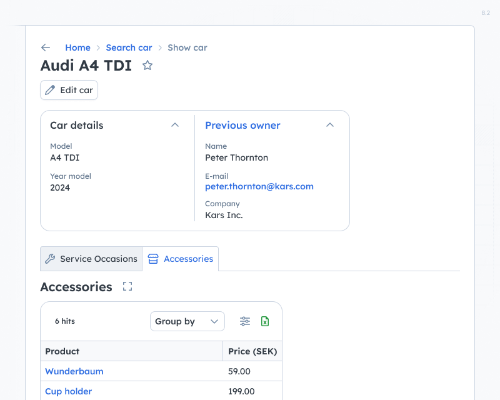Select the owner name Peter Thornton
The width and height of the screenshot is (500, 400).
237,157
